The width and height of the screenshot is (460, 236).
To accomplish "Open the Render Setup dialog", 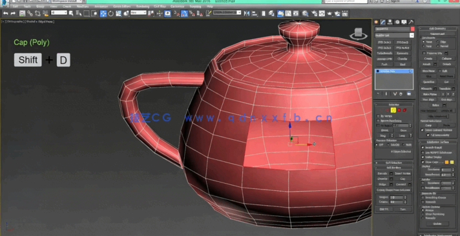I will tap(315, 14).
